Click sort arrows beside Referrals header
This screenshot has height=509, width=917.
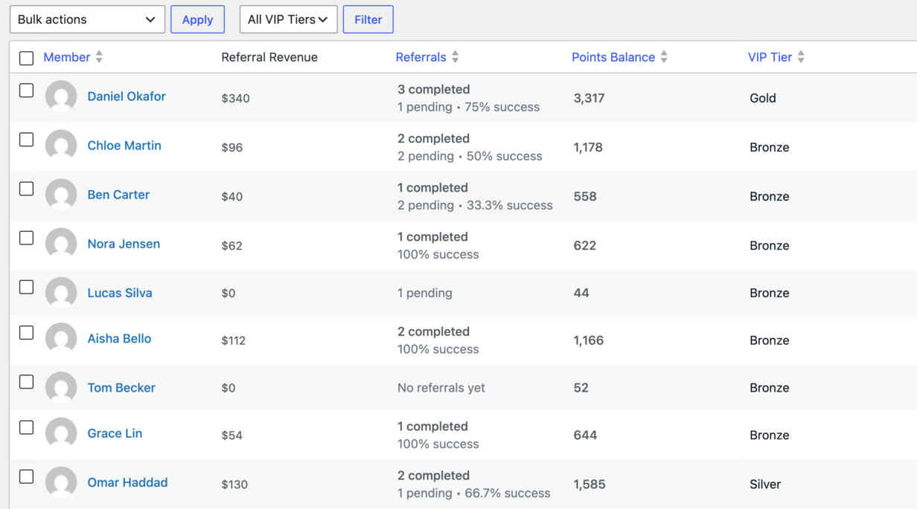tap(455, 57)
